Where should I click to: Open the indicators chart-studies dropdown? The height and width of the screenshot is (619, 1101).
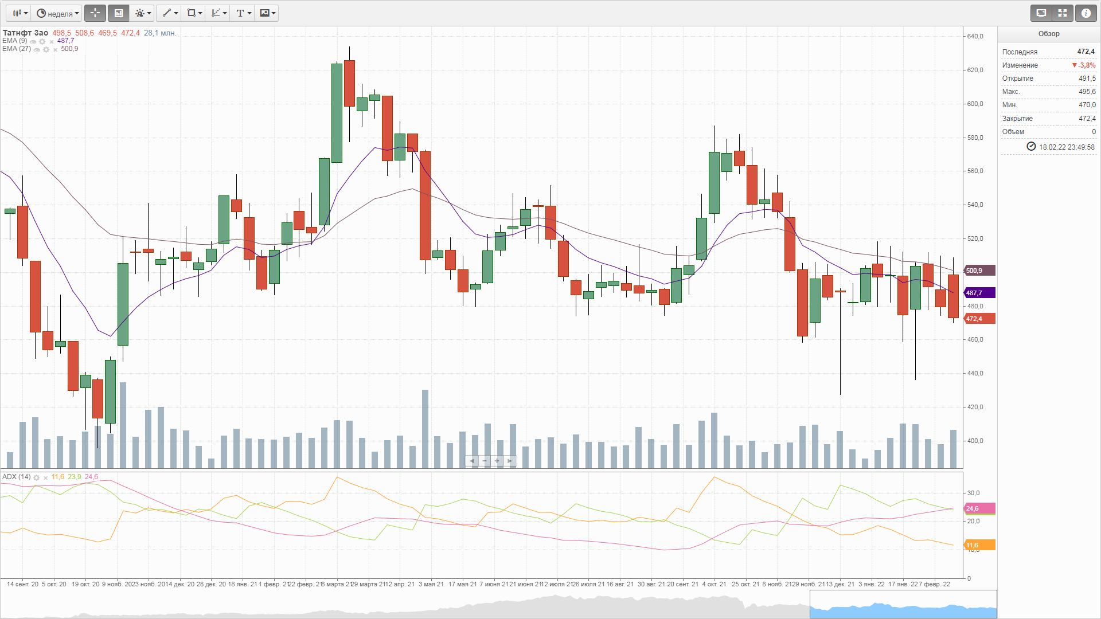[218, 13]
